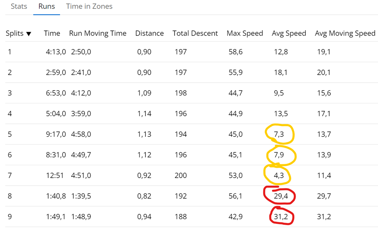Click the yellow-circled 7,9 avg speed
The image size is (378, 229).
(280, 155)
